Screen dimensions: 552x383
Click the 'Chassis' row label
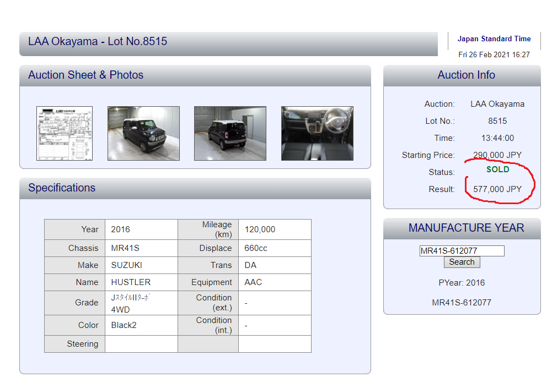74,248
